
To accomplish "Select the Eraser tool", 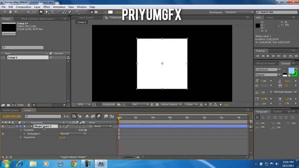I will click(70, 12).
